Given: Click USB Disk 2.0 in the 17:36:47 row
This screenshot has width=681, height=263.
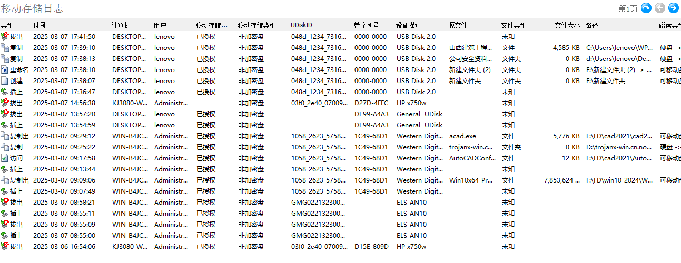Looking at the screenshot, I should point(416,92).
